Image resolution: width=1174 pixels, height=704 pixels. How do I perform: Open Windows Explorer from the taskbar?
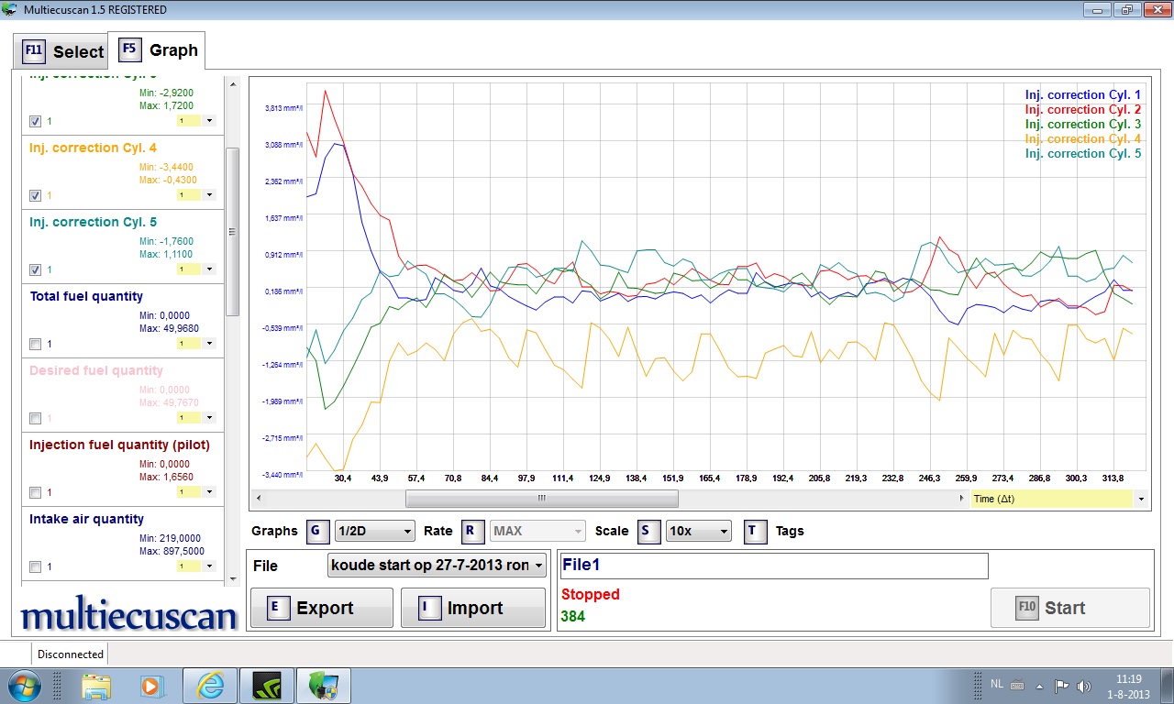point(96,686)
